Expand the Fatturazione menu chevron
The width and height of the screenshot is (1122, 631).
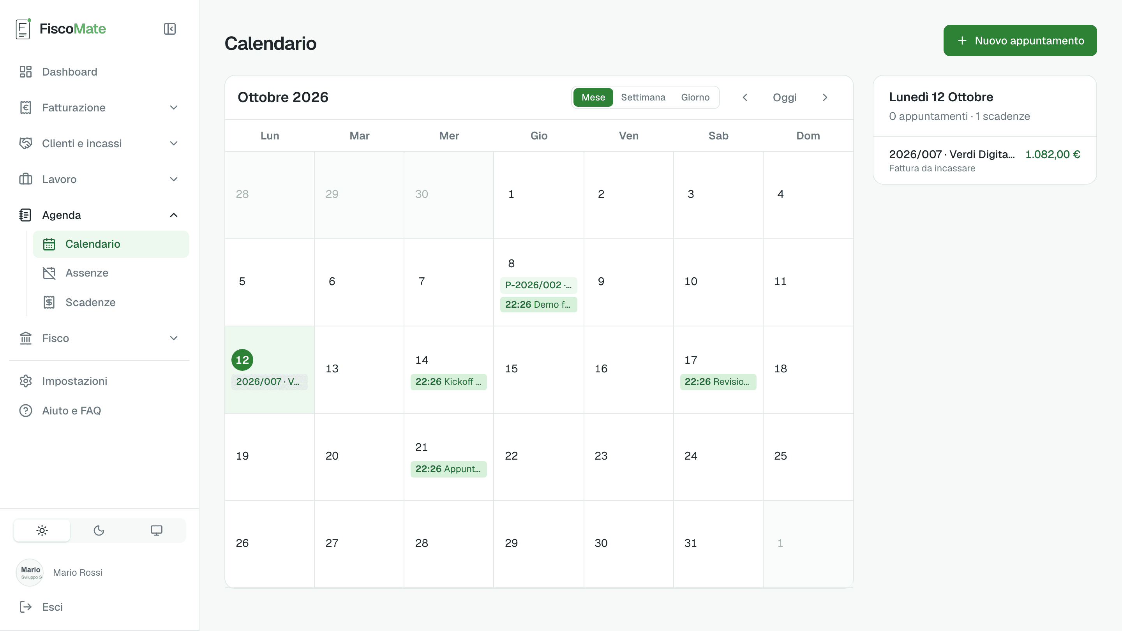174,108
